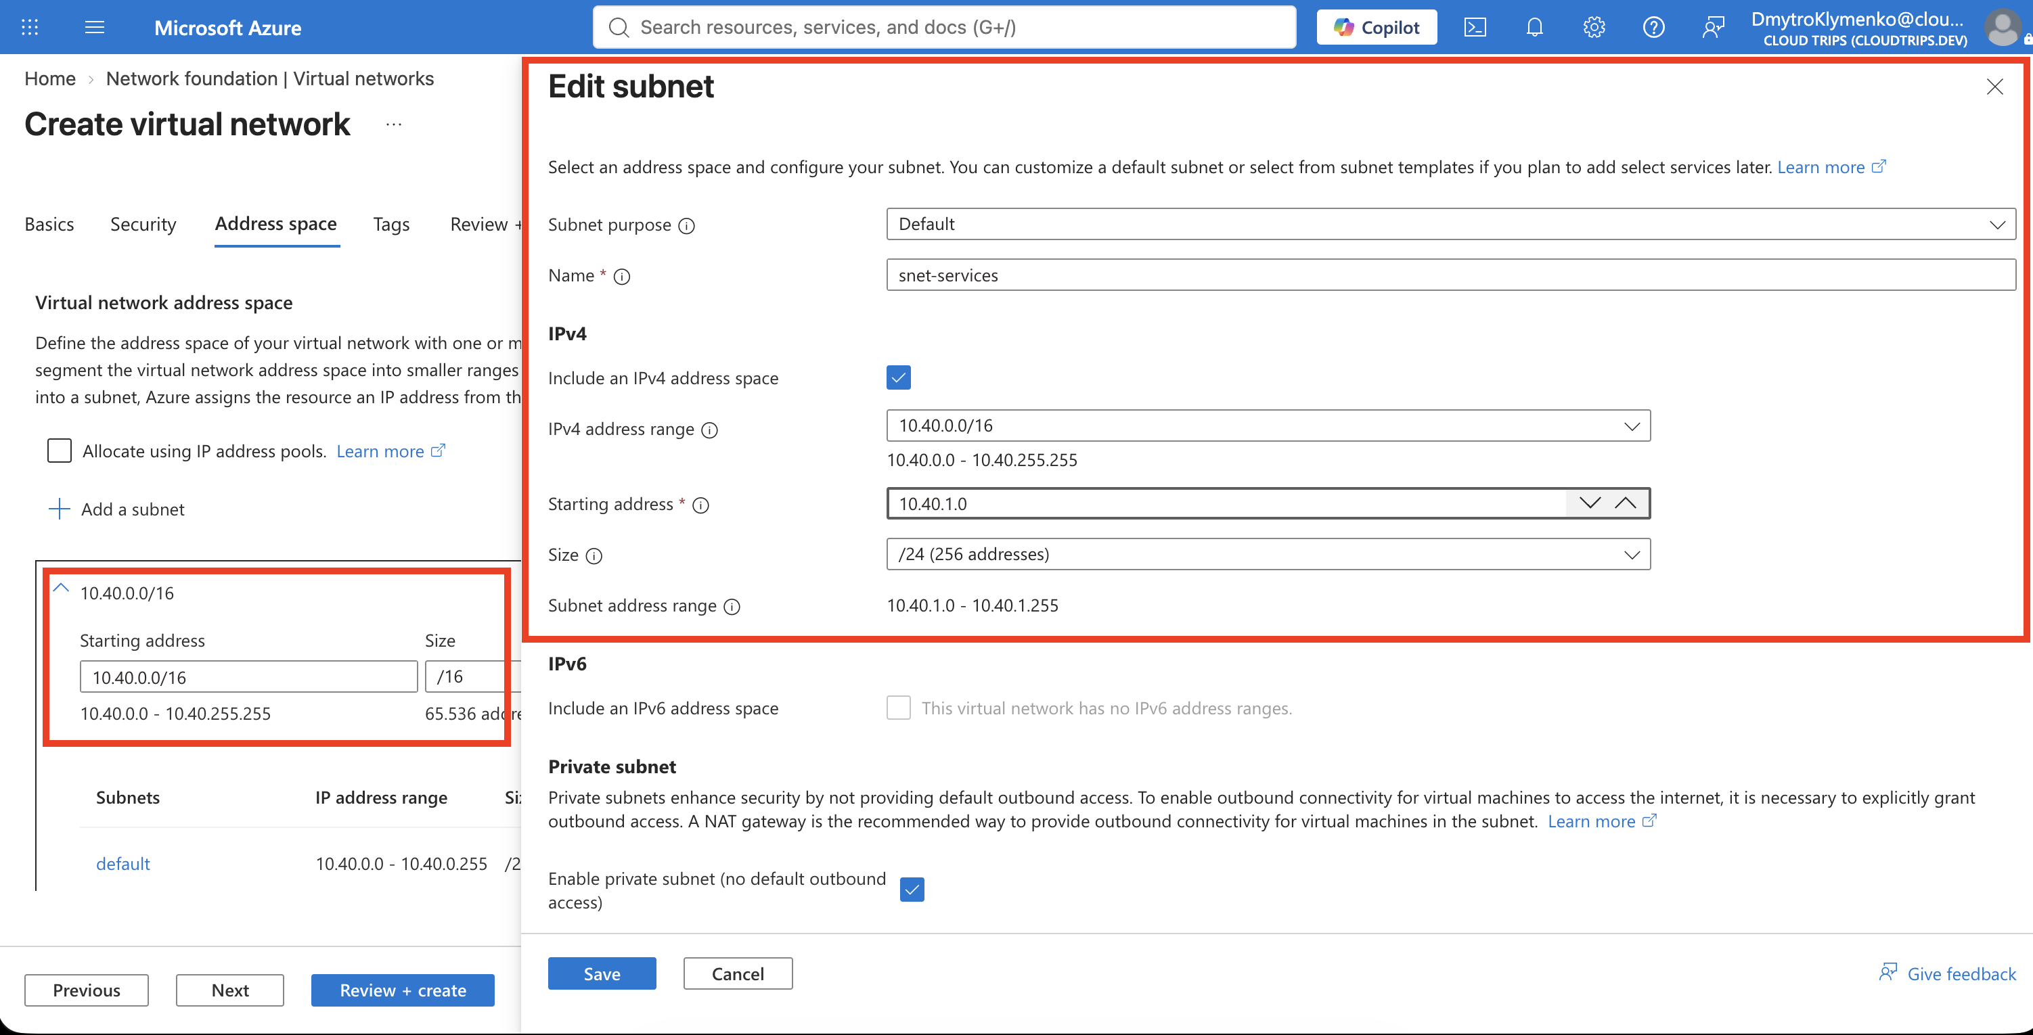Open the default subnet link

pyautogui.click(x=122, y=864)
